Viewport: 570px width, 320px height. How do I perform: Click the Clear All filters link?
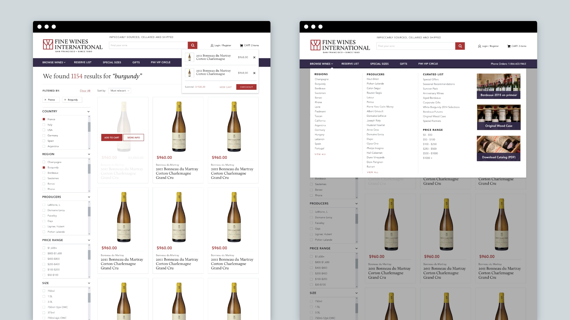click(x=85, y=91)
